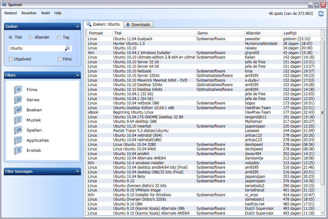This screenshot has height=219, width=328.
Task: Open the Help menu
Action: pyautogui.click(x=58, y=13)
